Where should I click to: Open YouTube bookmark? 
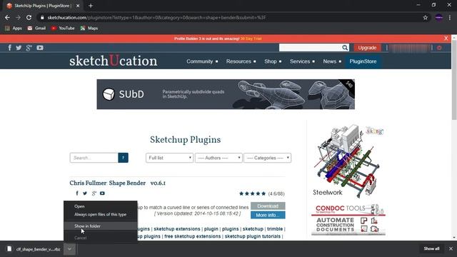click(63, 29)
